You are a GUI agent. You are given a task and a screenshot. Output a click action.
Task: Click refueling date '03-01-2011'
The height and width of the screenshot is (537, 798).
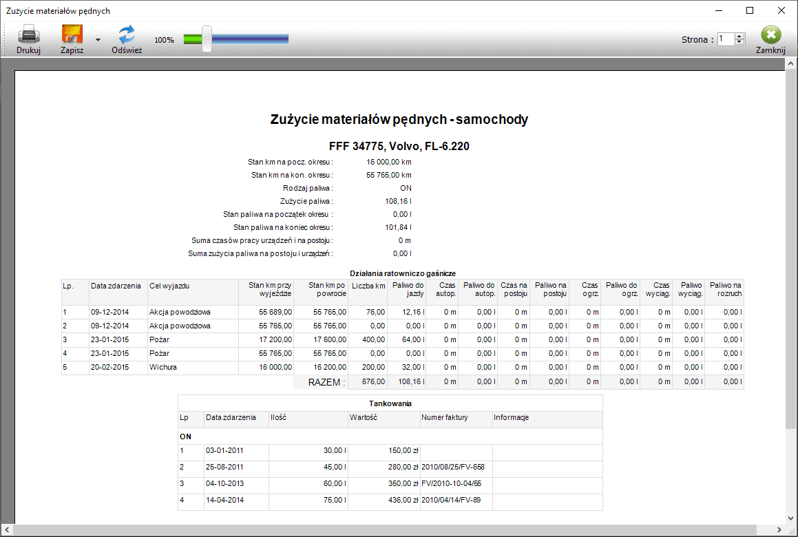pyautogui.click(x=224, y=450)
